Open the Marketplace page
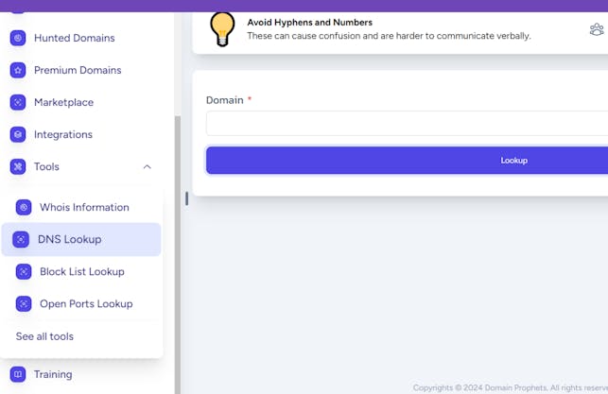The width and height of the screenshot is (608, 394). pyautogui.click(x=63, y=103)
